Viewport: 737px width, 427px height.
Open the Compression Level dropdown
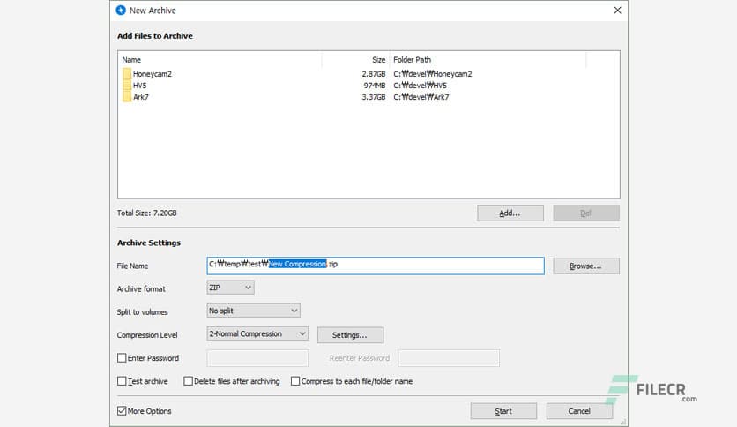(257, 333)
